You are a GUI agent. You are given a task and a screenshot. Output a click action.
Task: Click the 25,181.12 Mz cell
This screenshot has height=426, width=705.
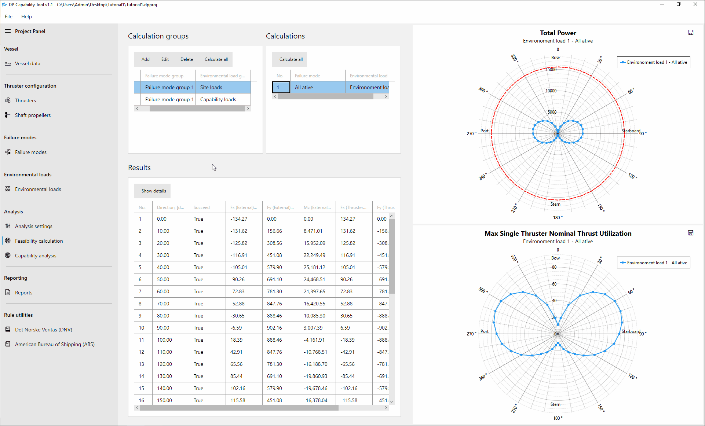click(x=314, y=267)
